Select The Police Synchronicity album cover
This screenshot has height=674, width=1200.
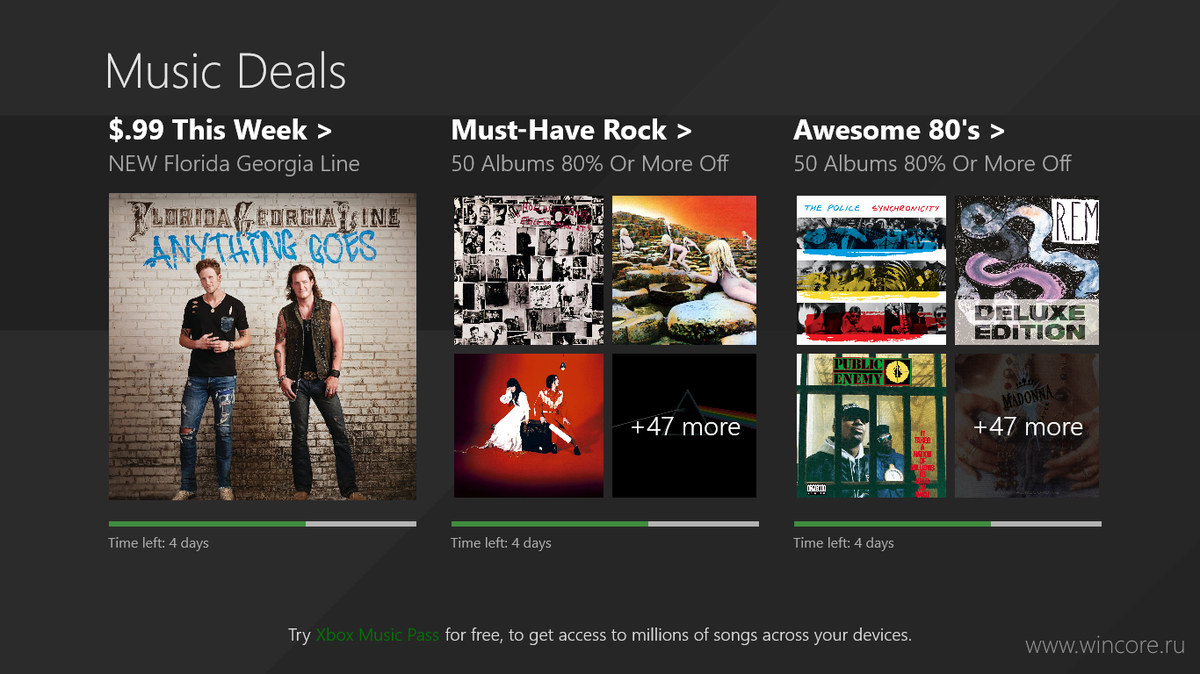[x=871, y=270]
